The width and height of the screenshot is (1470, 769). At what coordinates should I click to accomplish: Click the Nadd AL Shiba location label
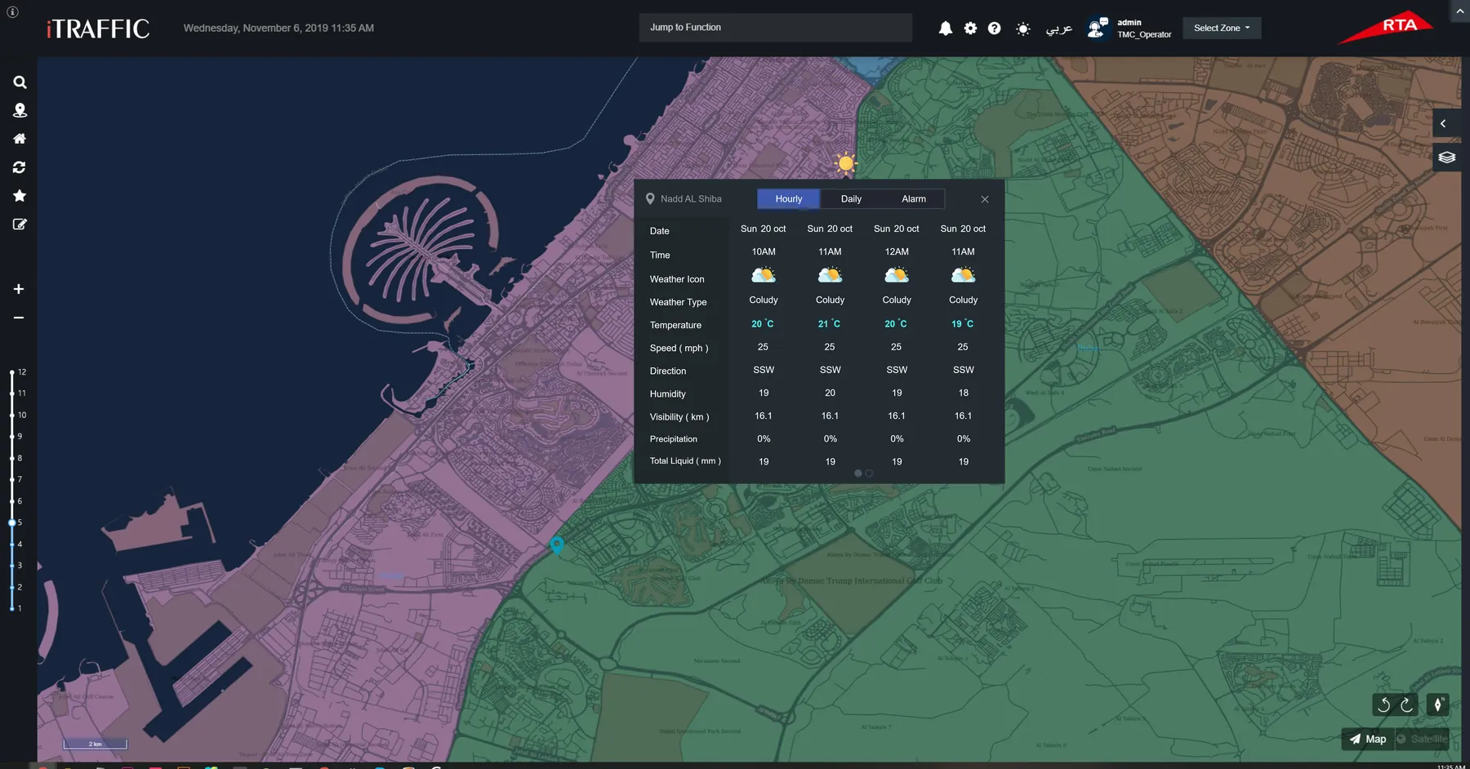pyautogui.click(x=691, y=199)
